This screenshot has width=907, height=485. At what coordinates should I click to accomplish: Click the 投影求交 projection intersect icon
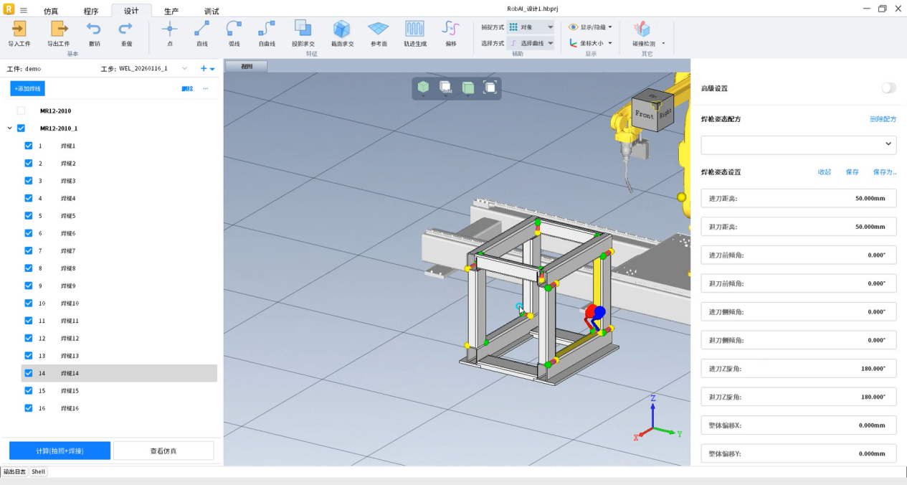tap(303, 29)
